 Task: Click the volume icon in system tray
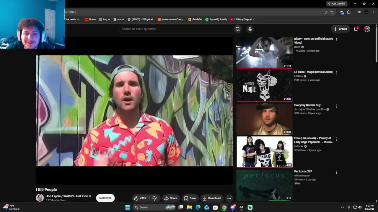pos(360,207)
